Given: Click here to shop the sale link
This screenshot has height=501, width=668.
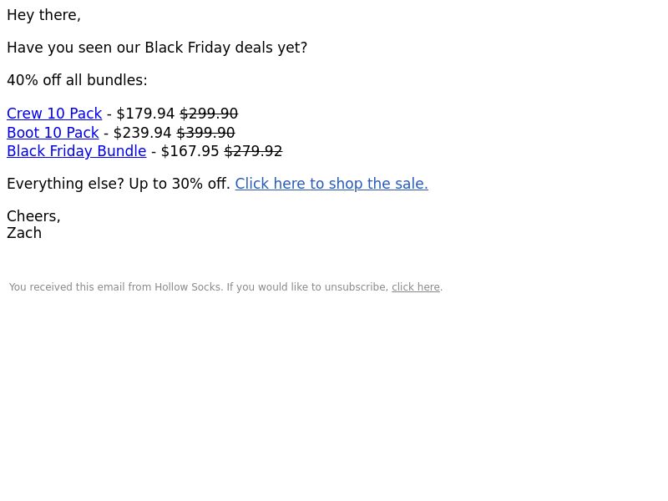Looking at the screenshot, I should click(x=331, y=184).
